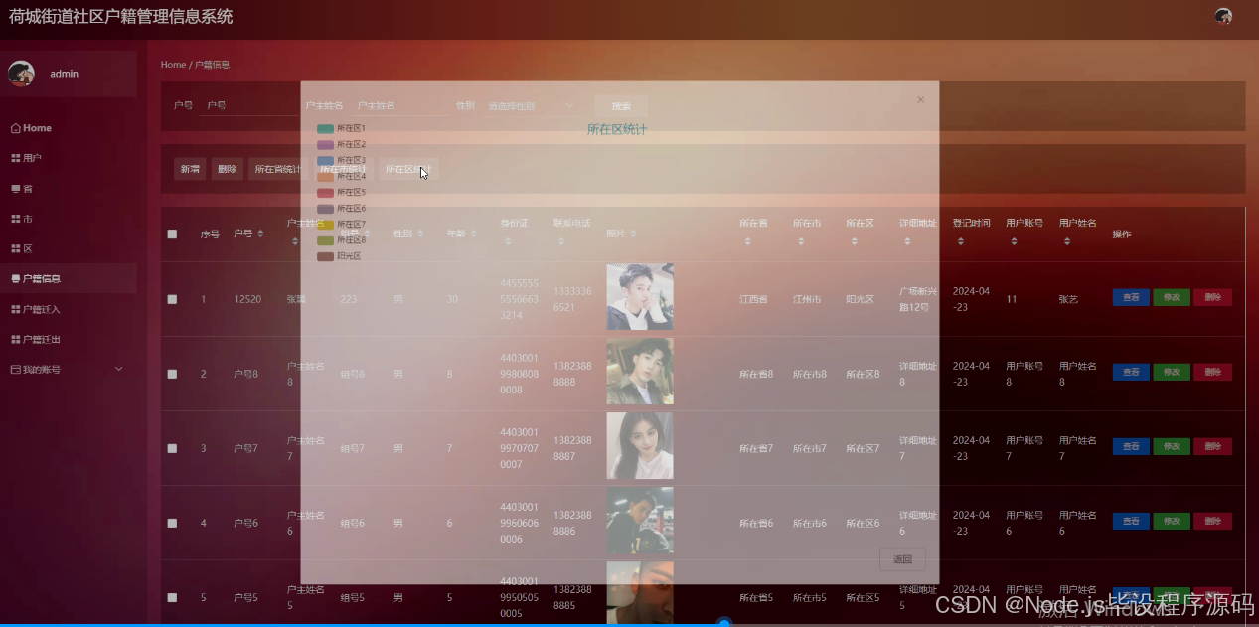This screenshot has height=627, width=1259.
Task: Click 修改 for the 户号8 row
Action: 1172,372
